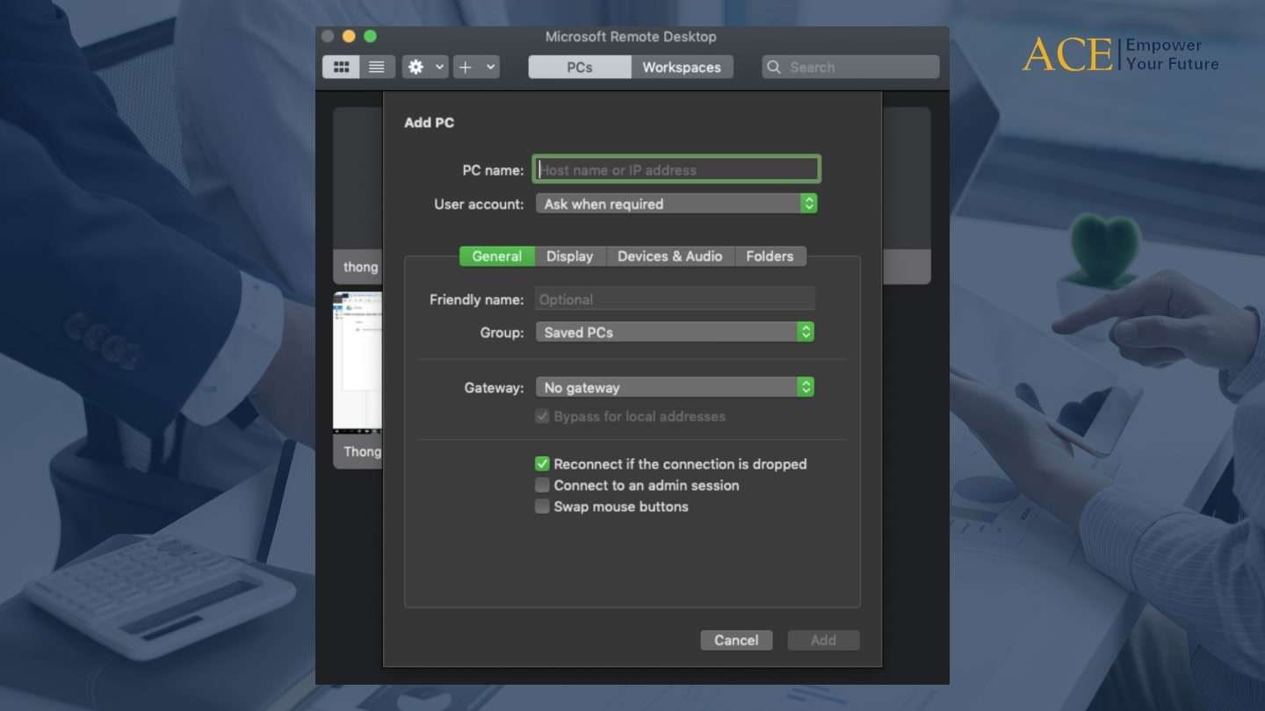Open the settings gear menu
The image size is (1265, 711).
[x=416, y=67]
